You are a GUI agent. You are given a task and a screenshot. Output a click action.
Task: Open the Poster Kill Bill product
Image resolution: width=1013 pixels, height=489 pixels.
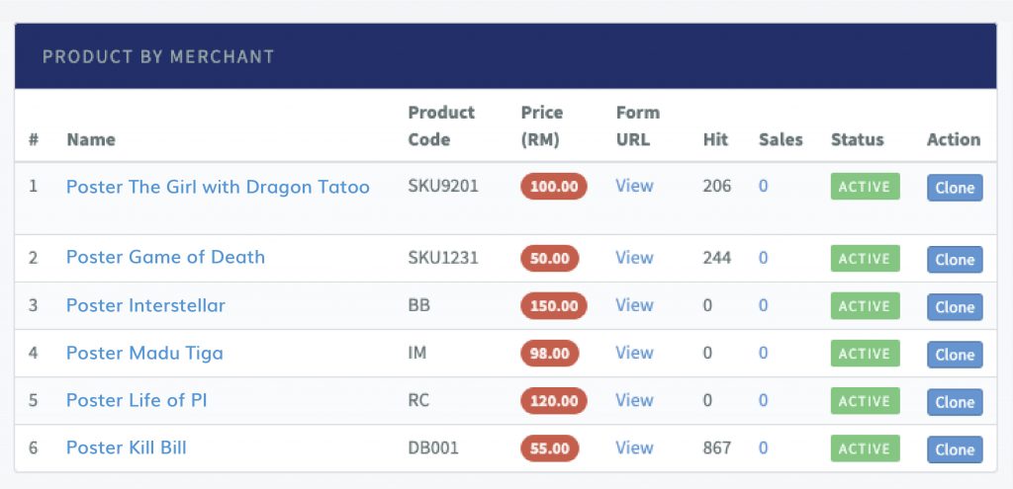[127, 448]
